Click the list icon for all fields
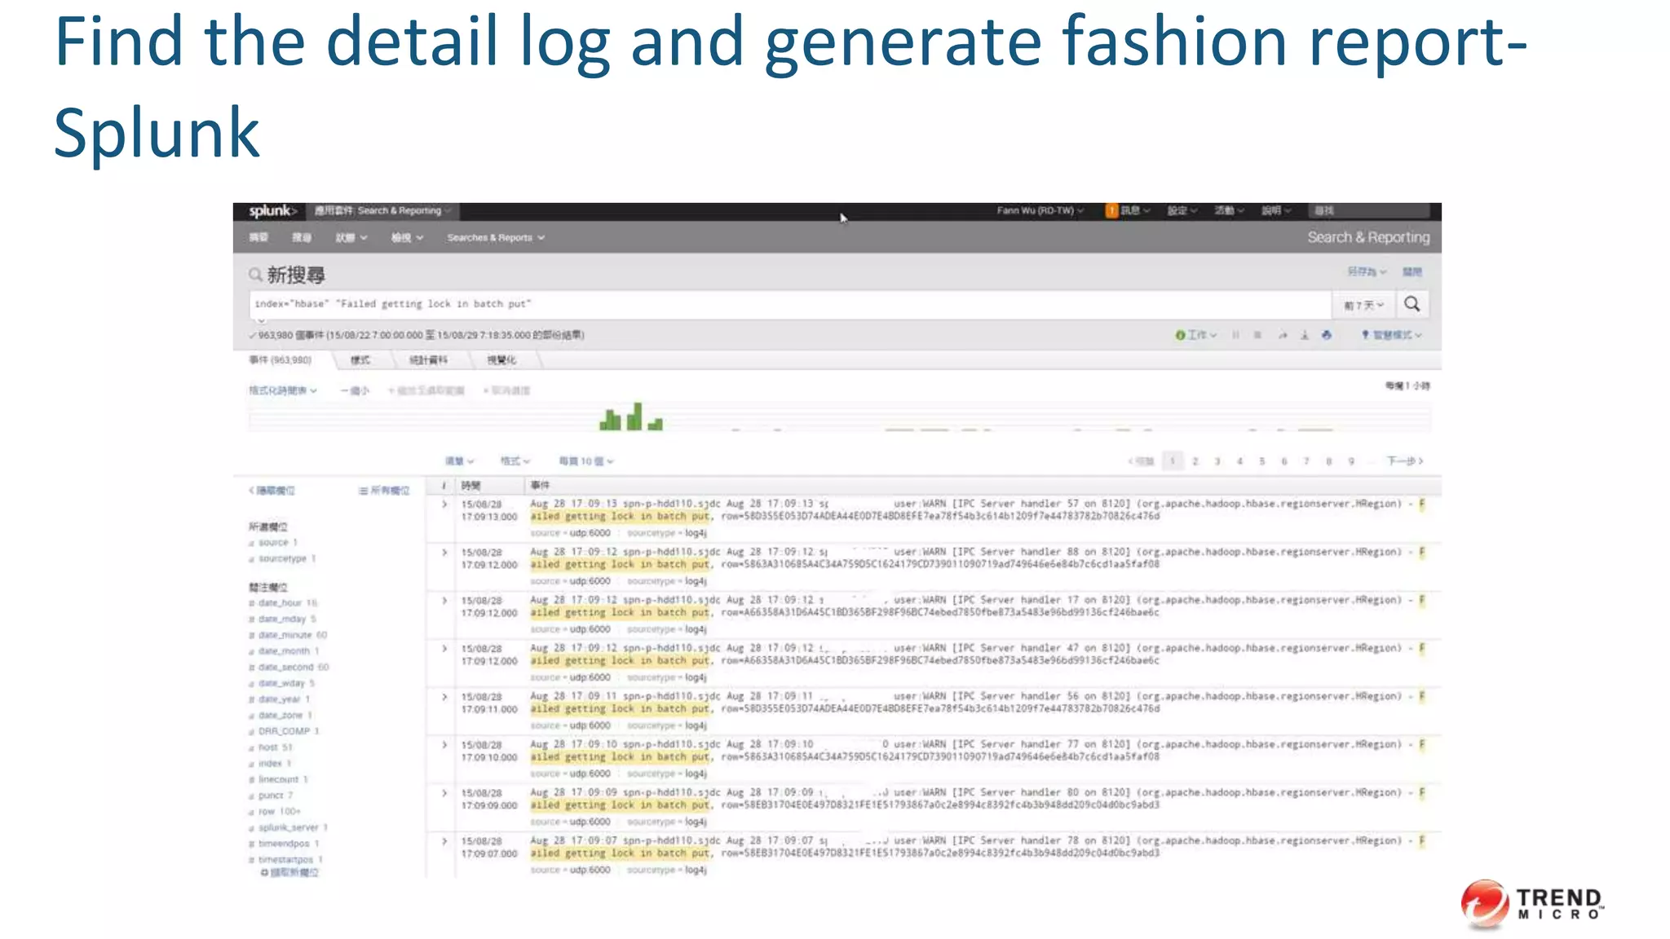 coord(363,491)
